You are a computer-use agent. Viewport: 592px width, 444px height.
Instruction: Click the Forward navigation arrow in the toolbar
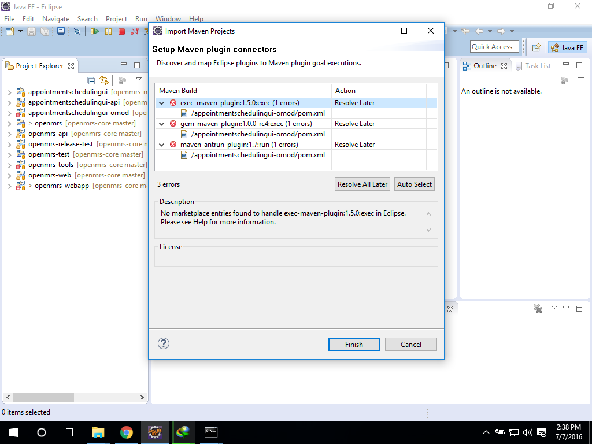pos(501,31)
